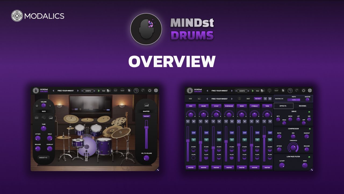Open GHOSTLY groove selector in mixer window
Viewport: 344px width, 194px height.
click(242, 91)
